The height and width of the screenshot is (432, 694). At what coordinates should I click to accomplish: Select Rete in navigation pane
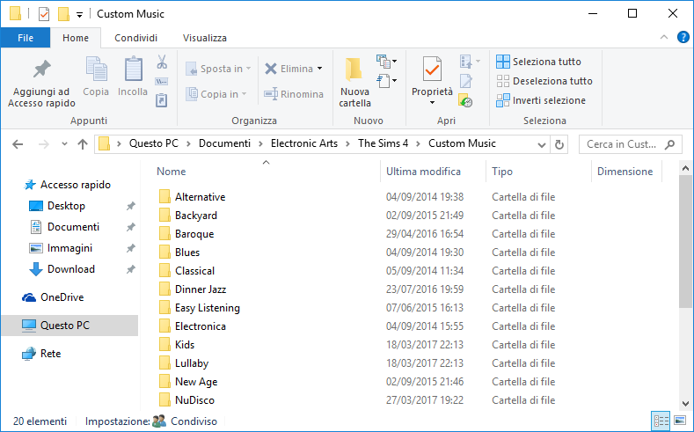point(50,354)
